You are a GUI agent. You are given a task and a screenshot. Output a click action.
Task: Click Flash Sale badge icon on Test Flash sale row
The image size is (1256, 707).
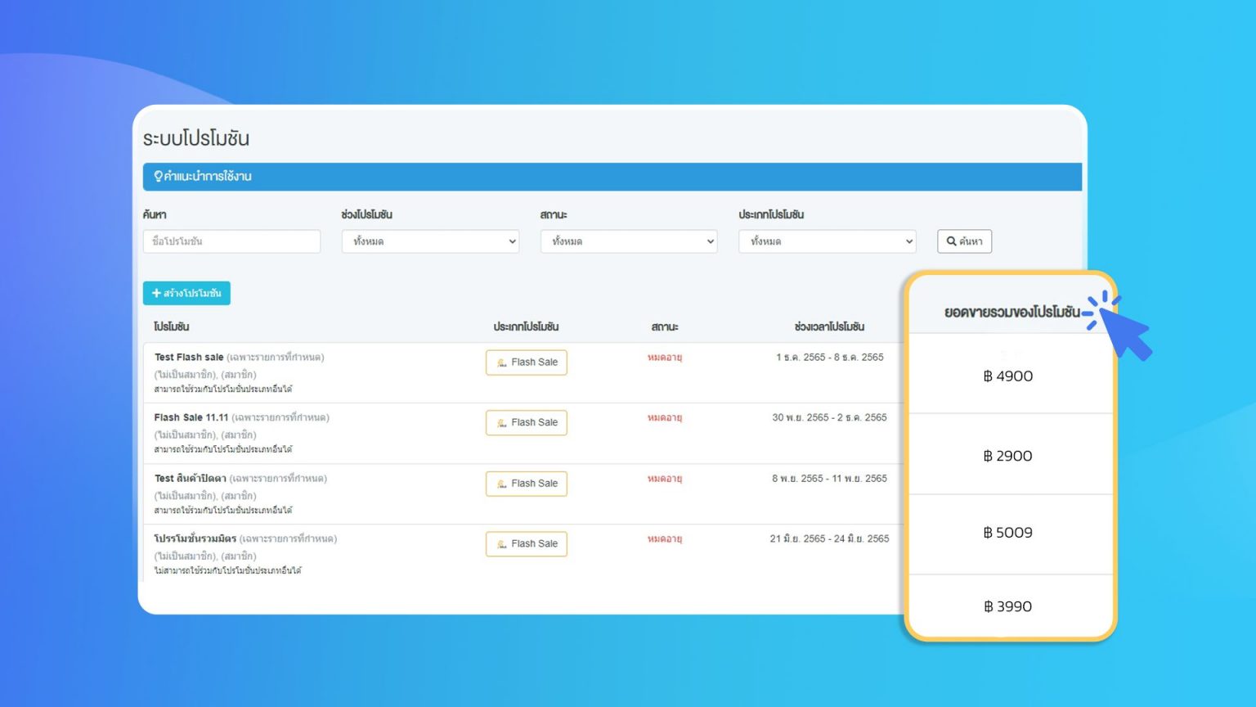(501, 363)
